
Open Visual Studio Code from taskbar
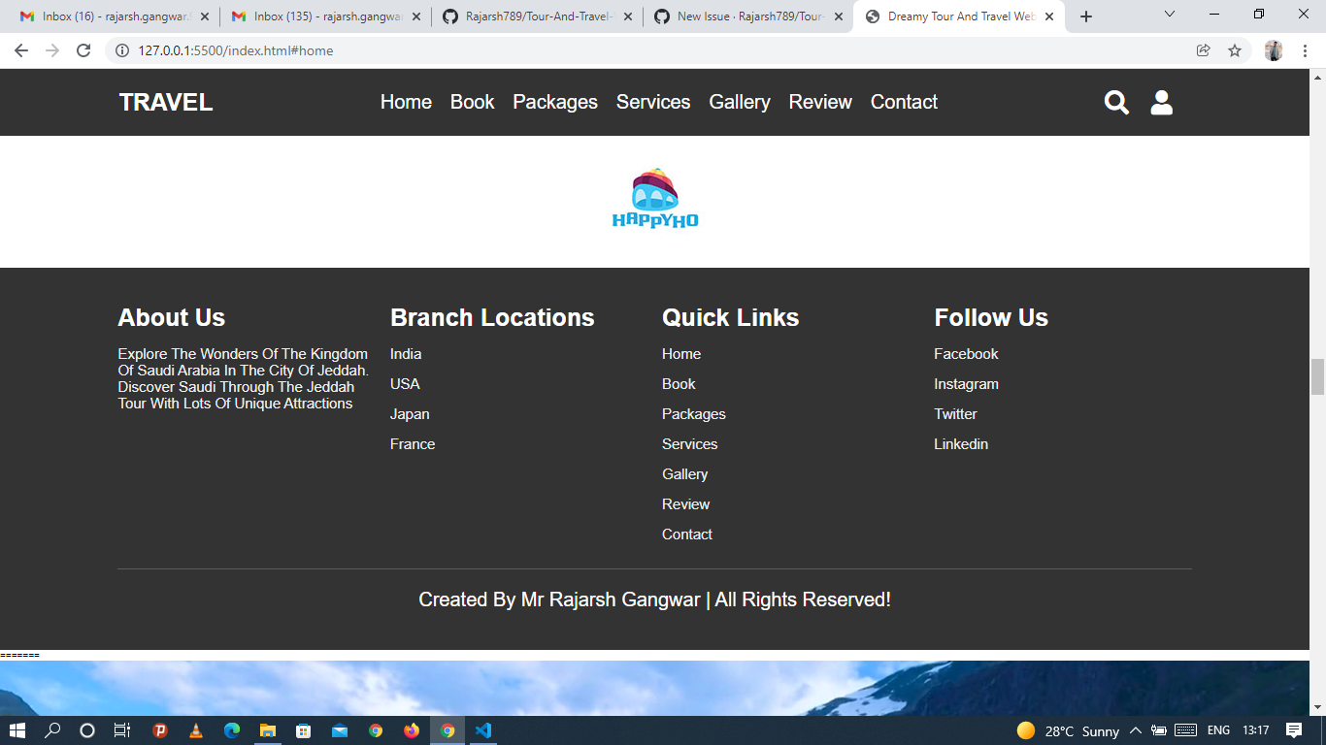[x=483, y=730]
